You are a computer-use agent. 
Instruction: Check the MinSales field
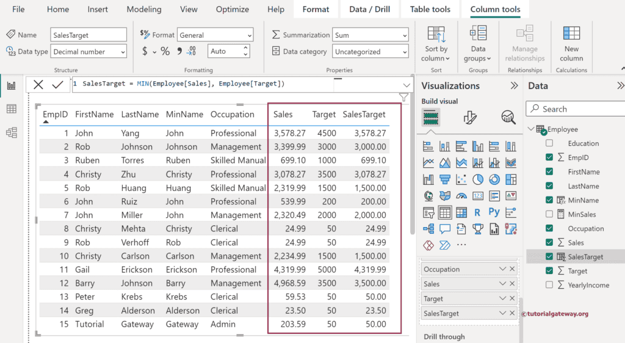click(549, 214)
